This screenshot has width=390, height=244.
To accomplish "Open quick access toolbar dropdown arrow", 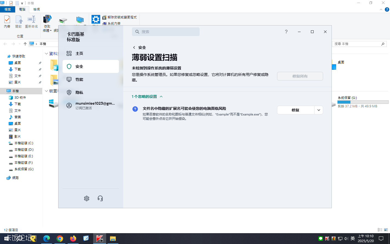I will 22,3.
